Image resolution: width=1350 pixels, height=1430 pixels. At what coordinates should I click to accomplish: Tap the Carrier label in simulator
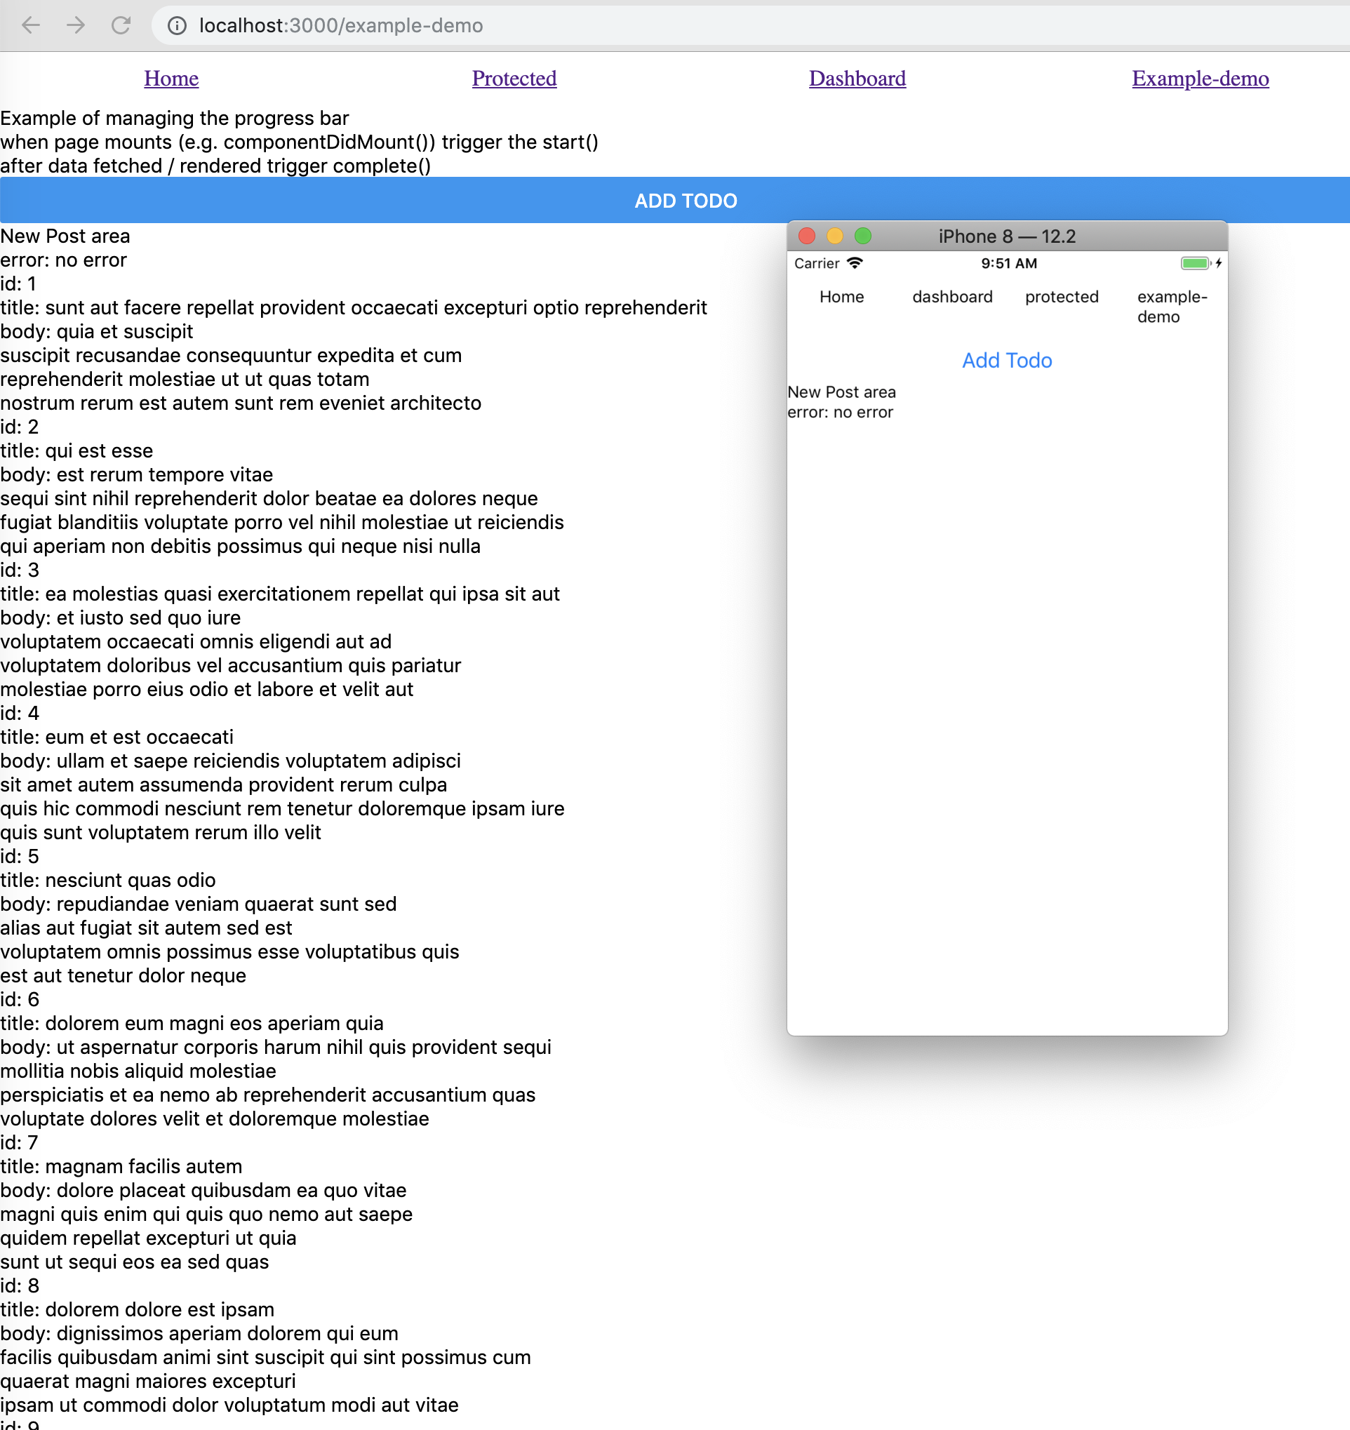click(817, 263)
